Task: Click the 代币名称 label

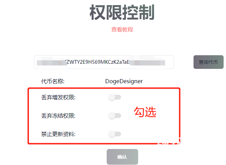Action: click(53, 81)
